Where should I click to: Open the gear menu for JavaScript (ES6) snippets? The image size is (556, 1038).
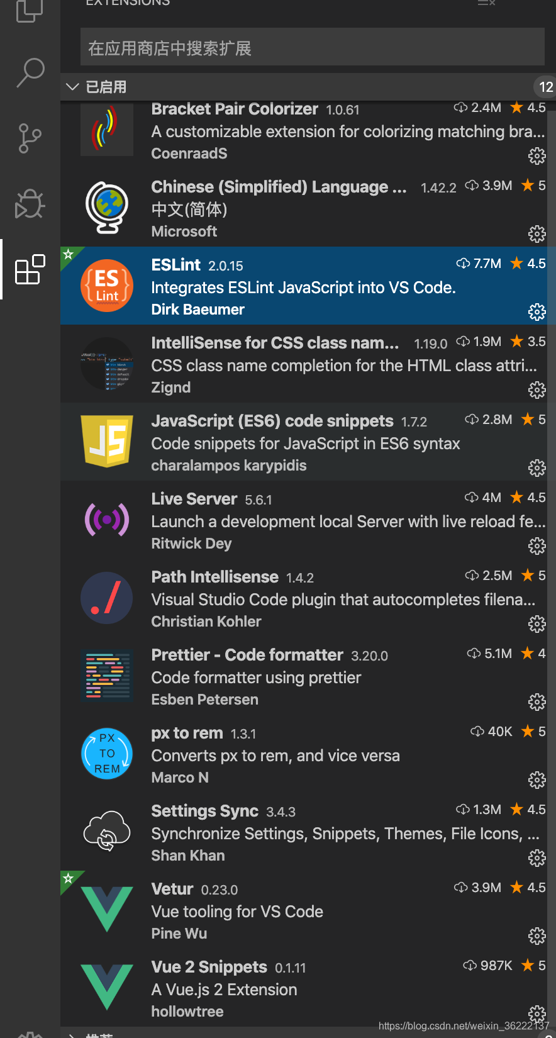click(x=537, y=468)
